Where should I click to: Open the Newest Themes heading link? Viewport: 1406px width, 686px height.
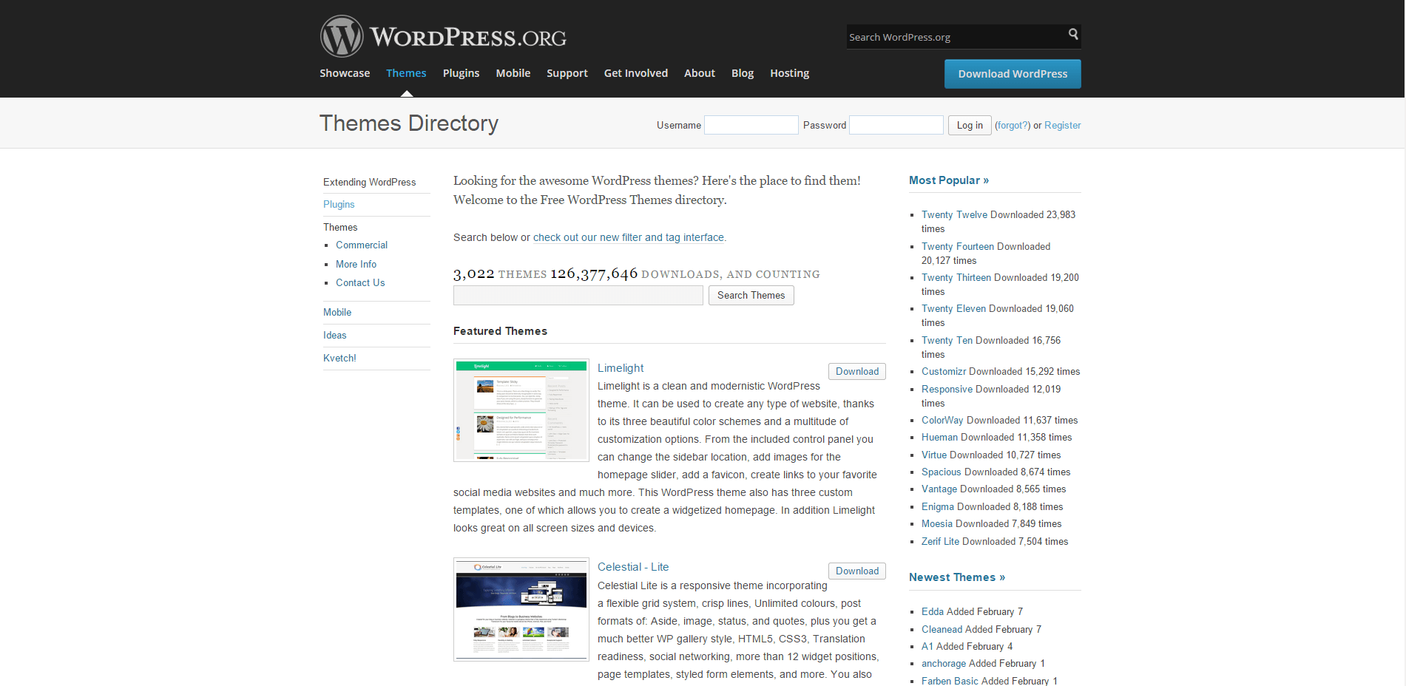tap(957, 577)
